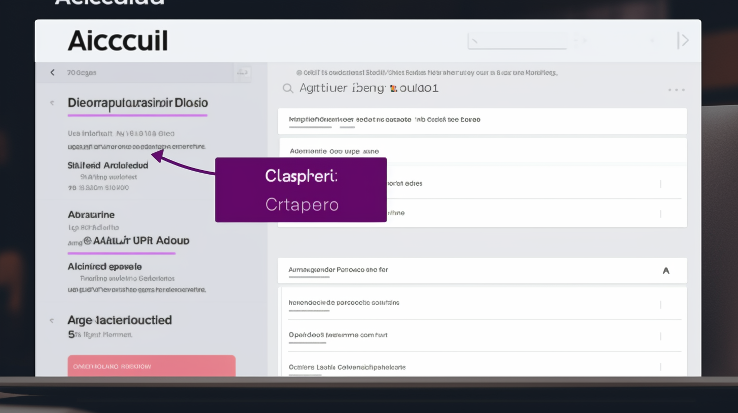Collapse the Aurnaugeender Perooaco section caret
The width and height of the screenshot is (738, 413).
click(666, 271)
